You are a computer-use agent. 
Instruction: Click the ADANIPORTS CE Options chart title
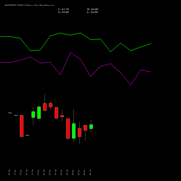point(29,5)
